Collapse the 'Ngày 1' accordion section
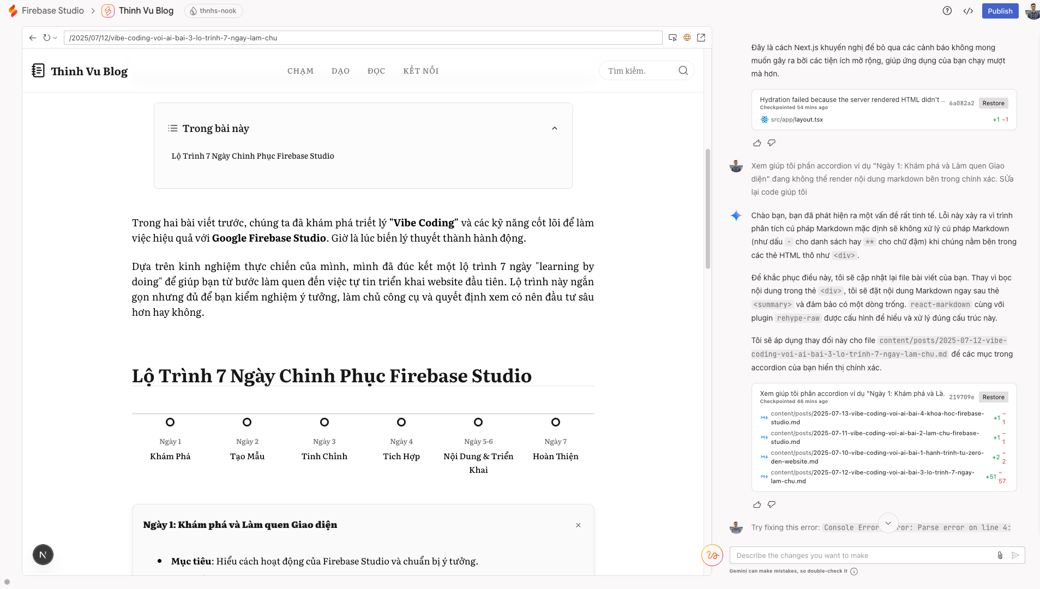This screenshot has height=589, width=1040. (578, 525)
